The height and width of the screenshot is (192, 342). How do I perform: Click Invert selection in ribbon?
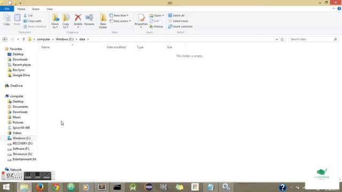(181, 26)
